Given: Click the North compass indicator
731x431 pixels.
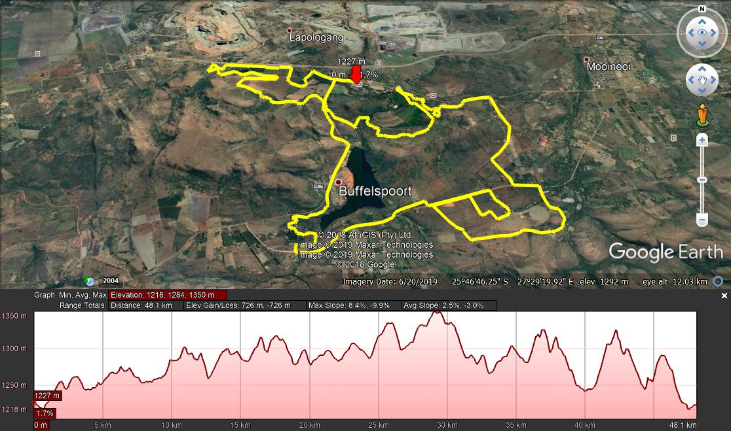Looking at the screenshot, I should tap(702, 9).
